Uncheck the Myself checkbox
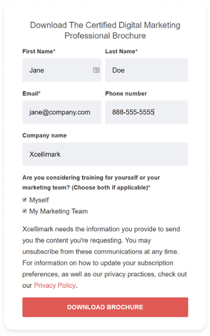This screenshot has width=210, height=336. tap(25, 200)
